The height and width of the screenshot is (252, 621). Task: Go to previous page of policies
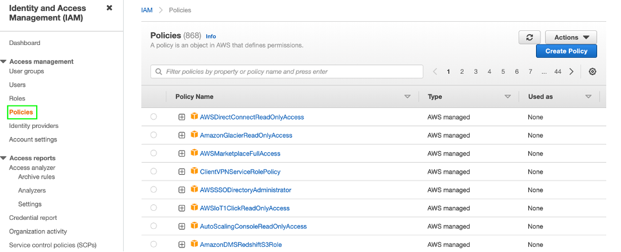435,71
